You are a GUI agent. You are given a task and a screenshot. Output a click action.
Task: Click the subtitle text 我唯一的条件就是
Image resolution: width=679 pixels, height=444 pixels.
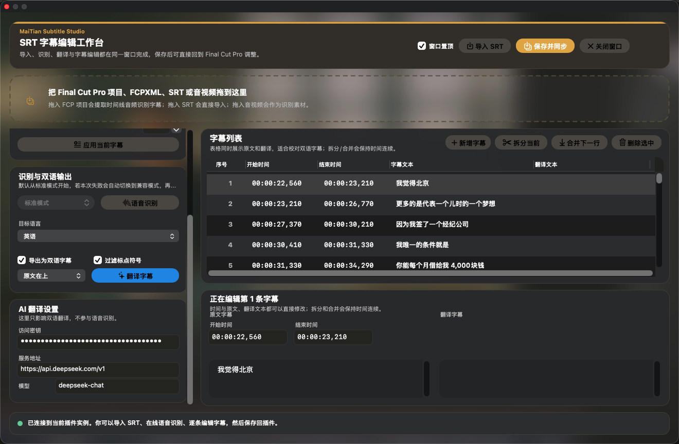[422, 245]
